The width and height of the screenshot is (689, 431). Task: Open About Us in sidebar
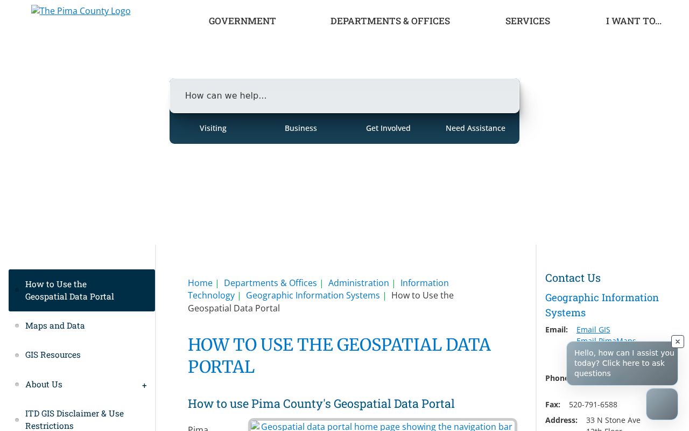pyautogui.click(x=44, y=384)
